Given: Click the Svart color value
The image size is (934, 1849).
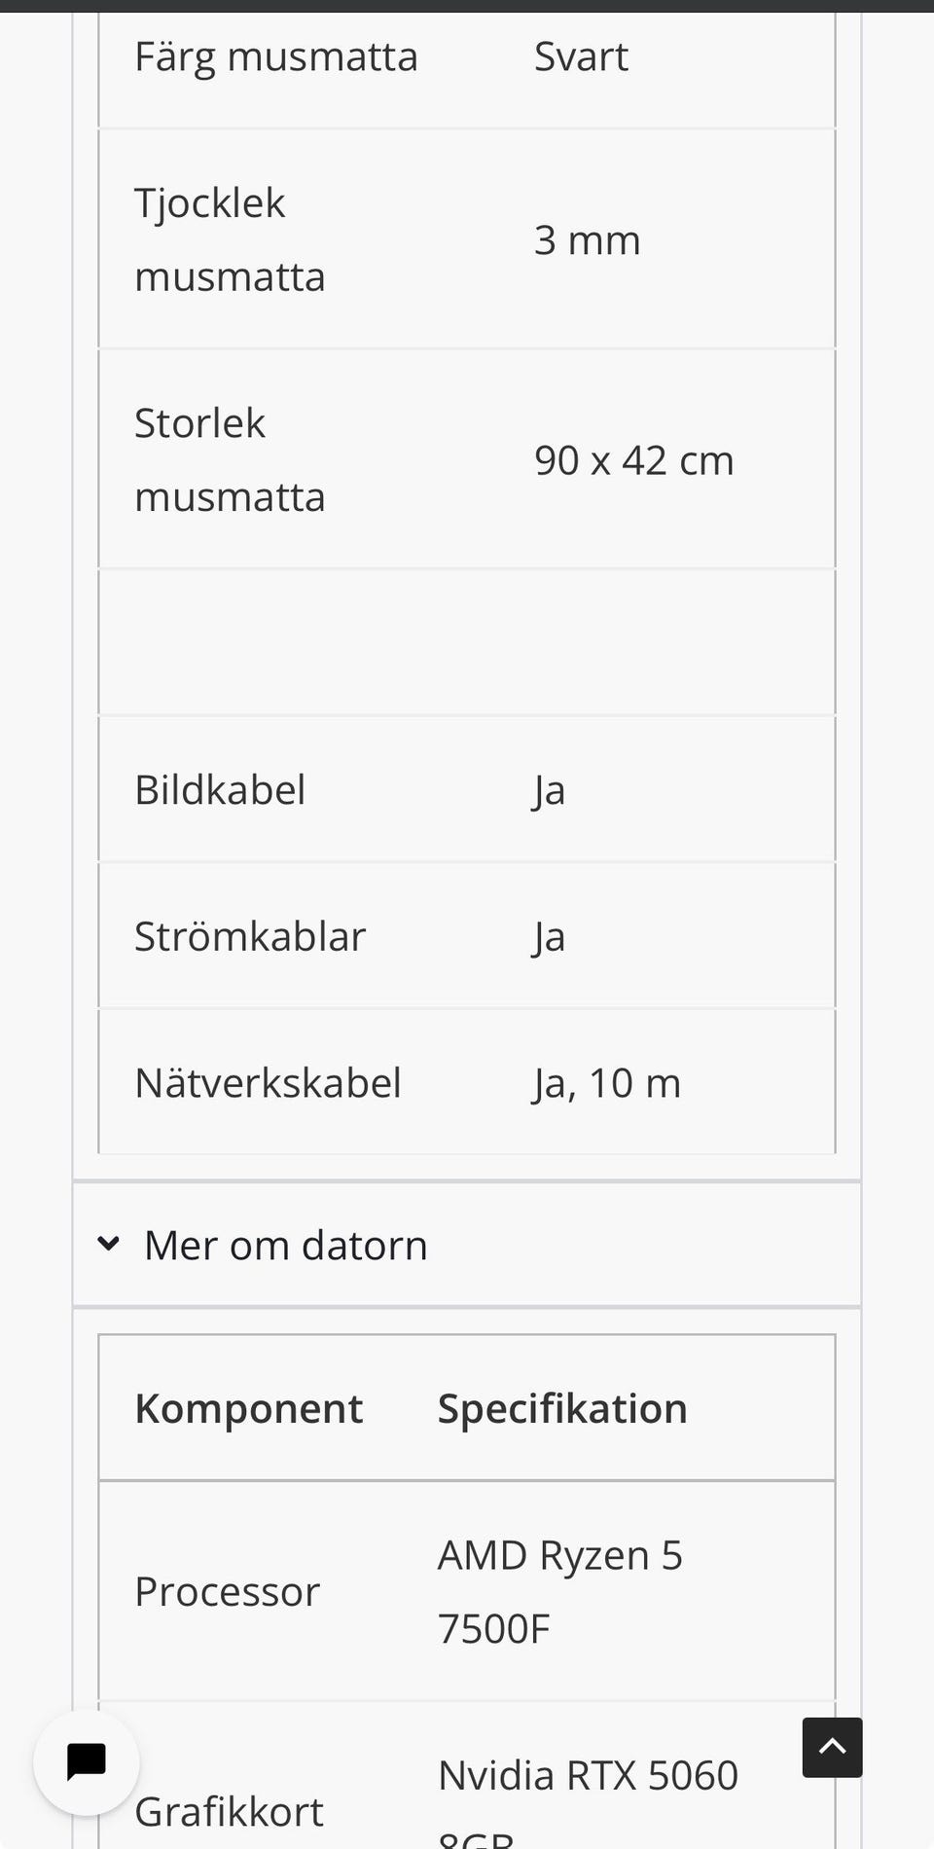Looking at the screenshot, I should [581, 56].
